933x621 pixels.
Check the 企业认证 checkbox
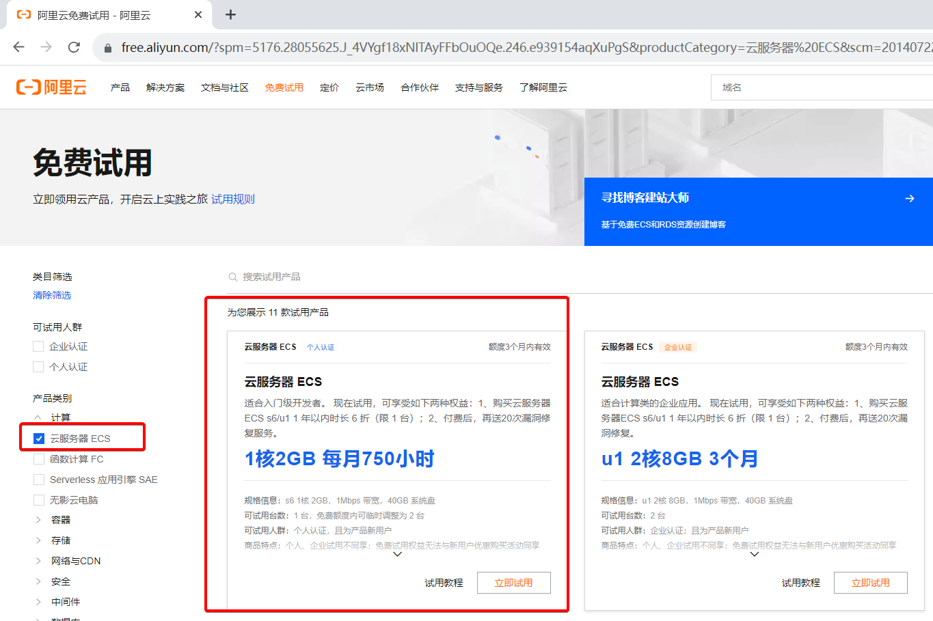pos(38,346)
